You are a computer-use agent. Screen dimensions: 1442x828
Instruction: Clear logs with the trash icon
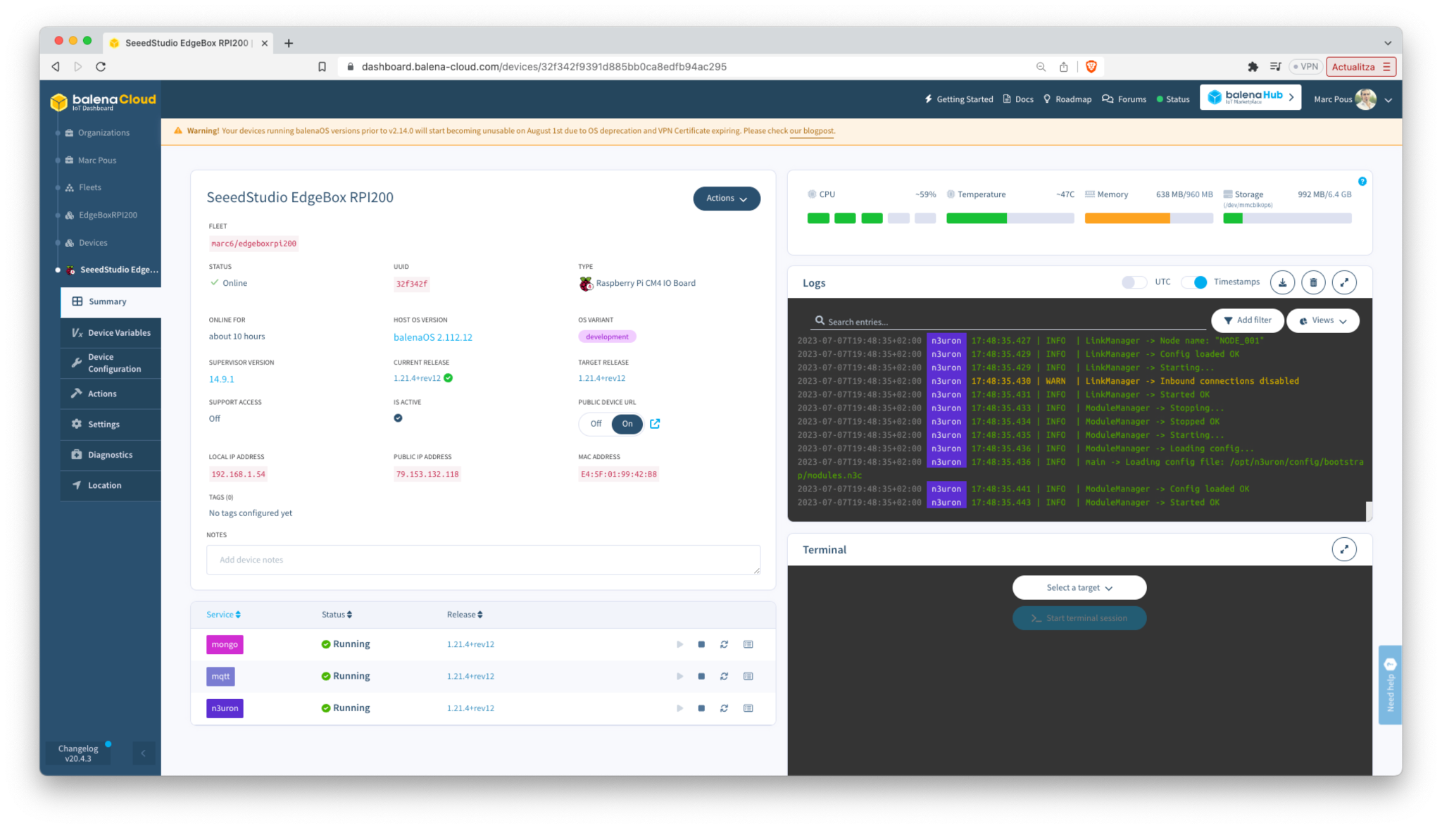(1313, 282)
